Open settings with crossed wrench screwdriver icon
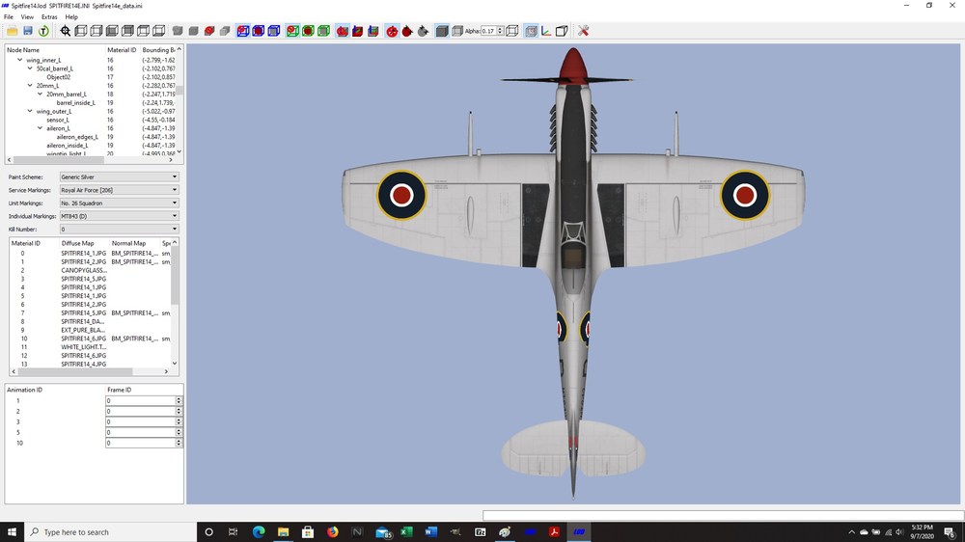Viewport: 965px width, 542px height. pyautogui.click(x=584, y=31)
